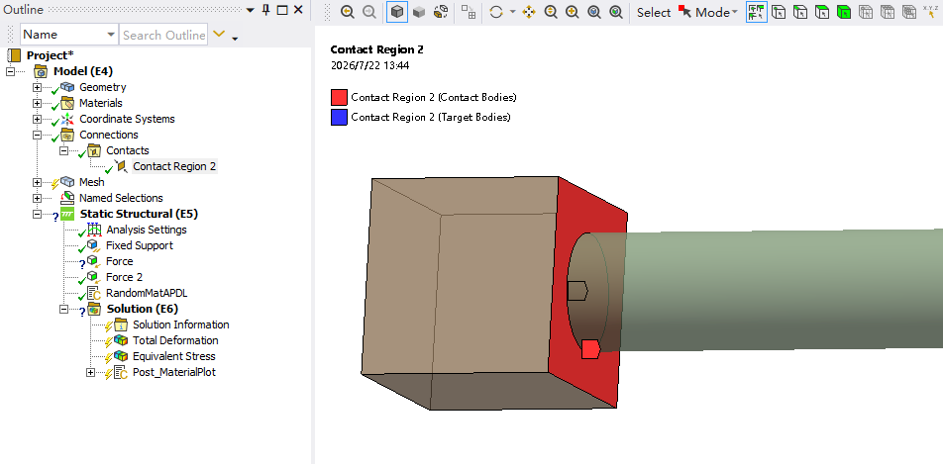The width and height of the screenshot is (943, 464).
Task: Enable the Body selection filter
Action: click(x=844, y=12)
